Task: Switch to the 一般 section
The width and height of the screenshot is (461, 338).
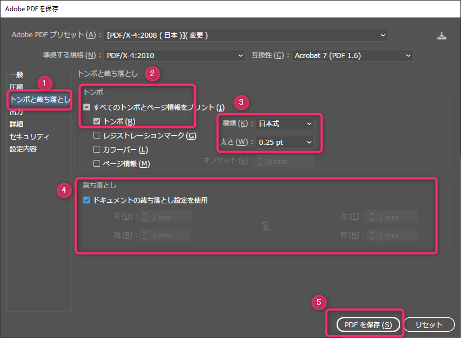Action: pyautogui.click(x=17, y=74)
